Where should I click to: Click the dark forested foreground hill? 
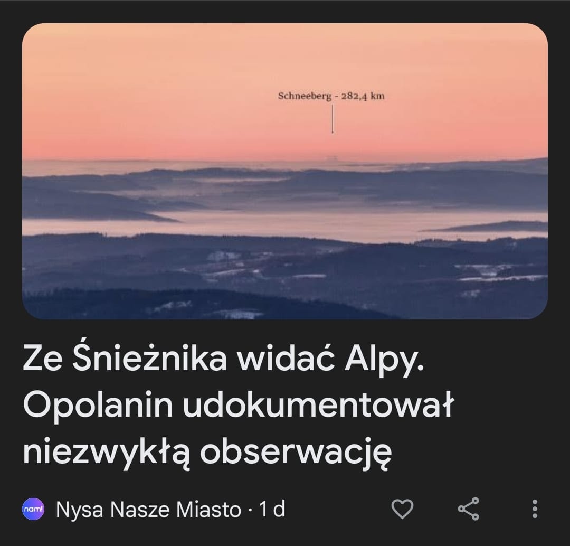pyautogui.click(x=182, y=304)
